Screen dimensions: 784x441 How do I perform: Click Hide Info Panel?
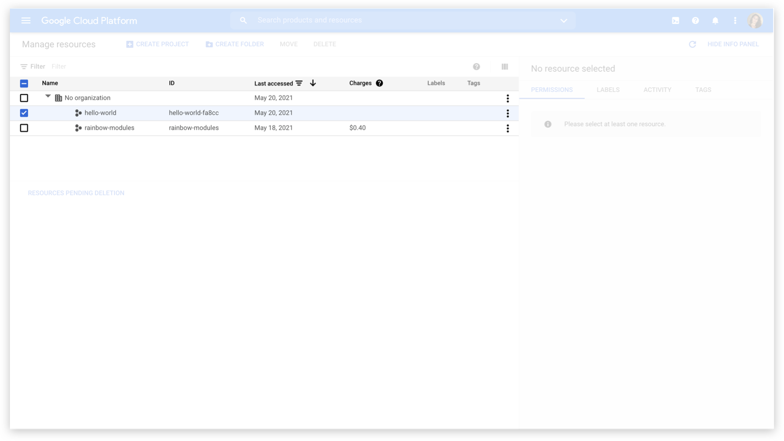(733, 44)
